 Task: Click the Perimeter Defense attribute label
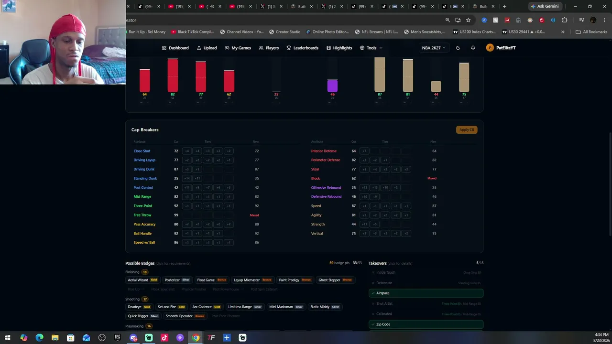(326, 160)
